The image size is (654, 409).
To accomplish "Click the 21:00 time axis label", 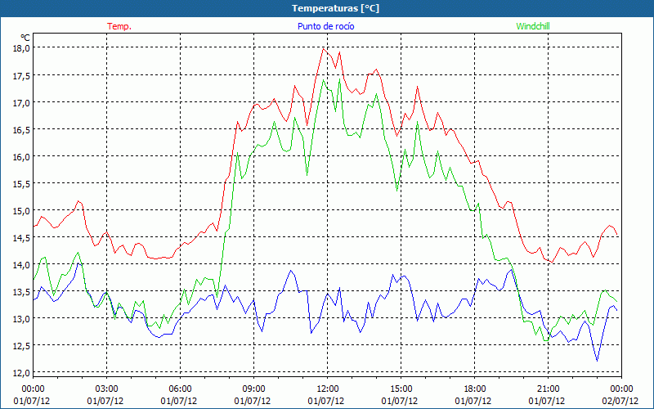I will [x=549, y=389].
